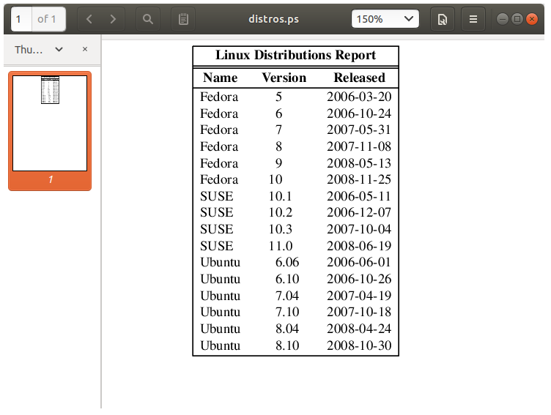This screenshot has width=551, height=415.
Task: Click the page number input field
Action: [21, 19]
